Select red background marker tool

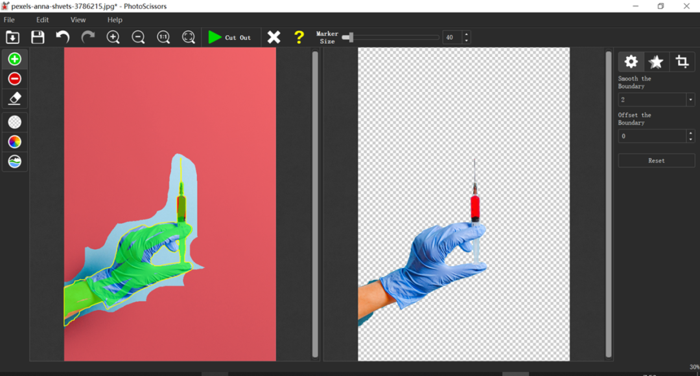tap(15, 79)
